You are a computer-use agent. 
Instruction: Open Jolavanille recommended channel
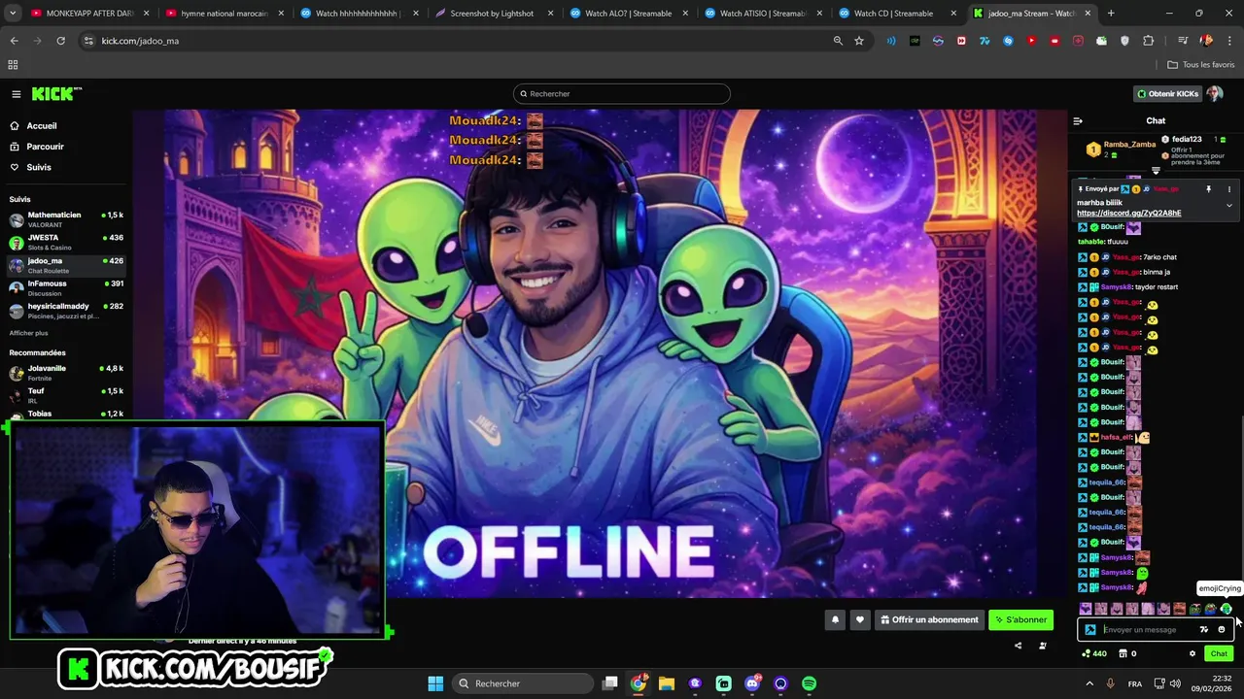66,372
